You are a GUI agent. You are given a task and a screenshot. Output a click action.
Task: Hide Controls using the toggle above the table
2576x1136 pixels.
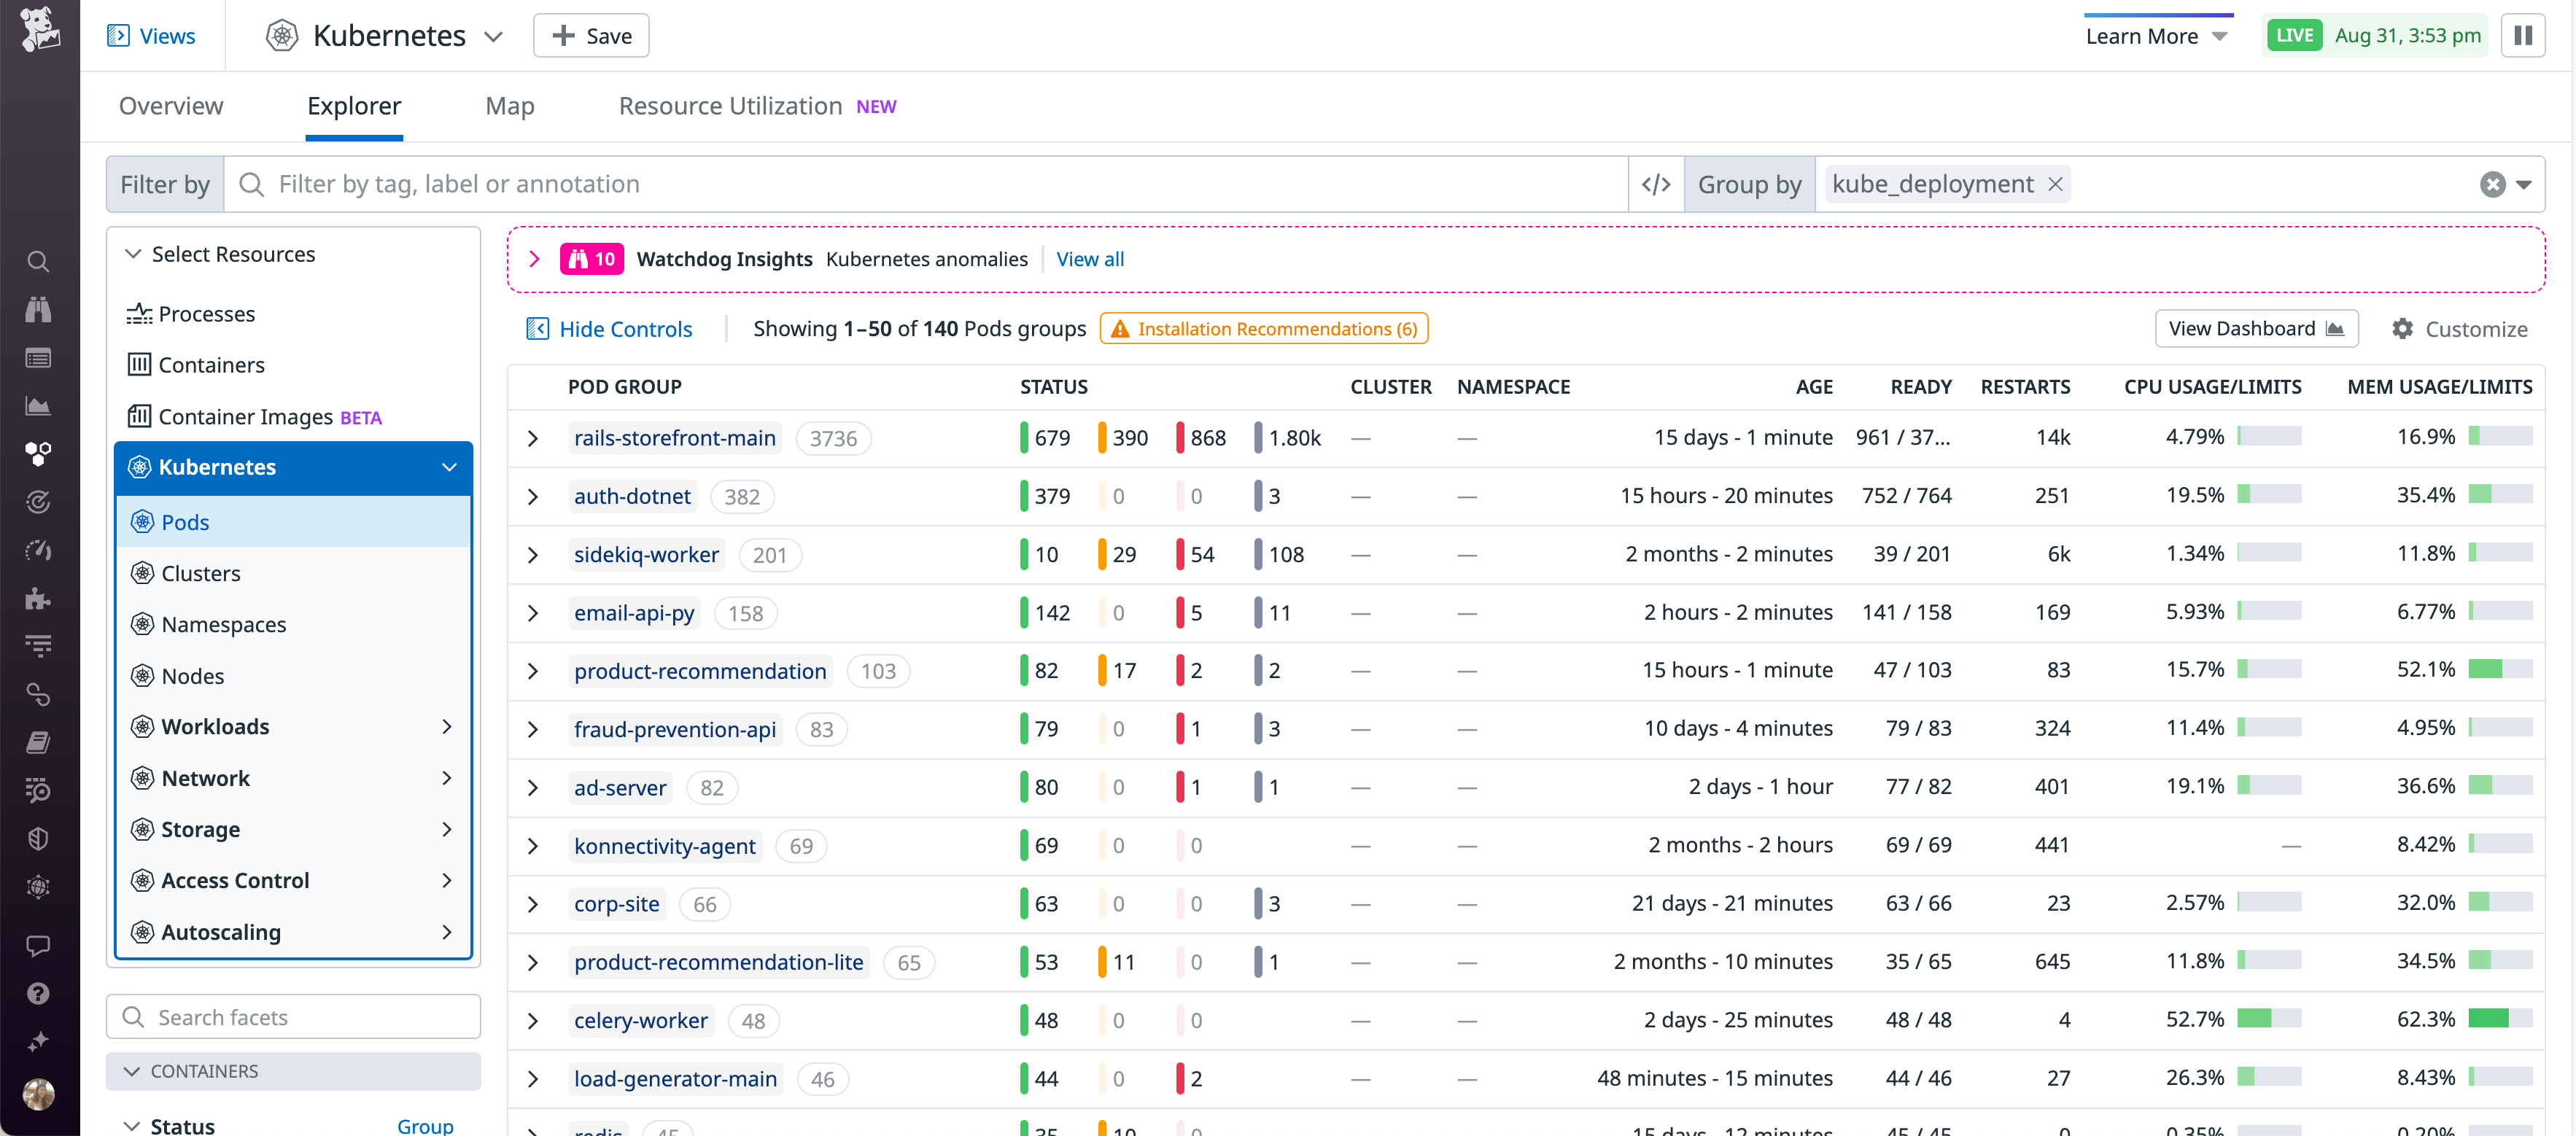click(x=609, y=328)
